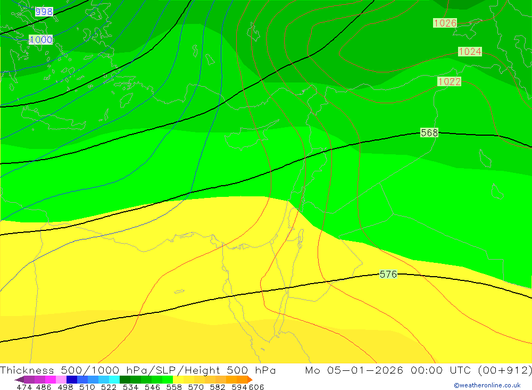Click the 570 legend value

click(x=195, y=387)
